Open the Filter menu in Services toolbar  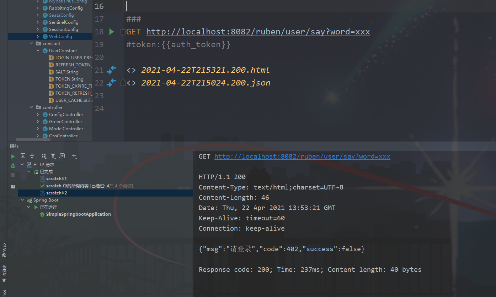click(53, 156)
